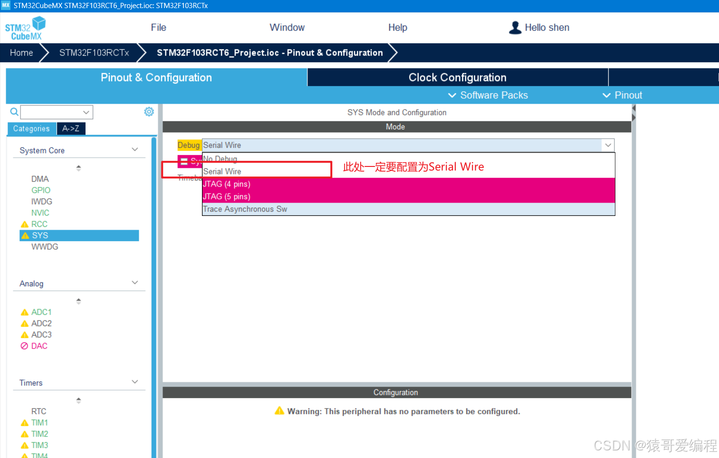Select WWDG peripheral
719x458 pixels.
(45, 247)
